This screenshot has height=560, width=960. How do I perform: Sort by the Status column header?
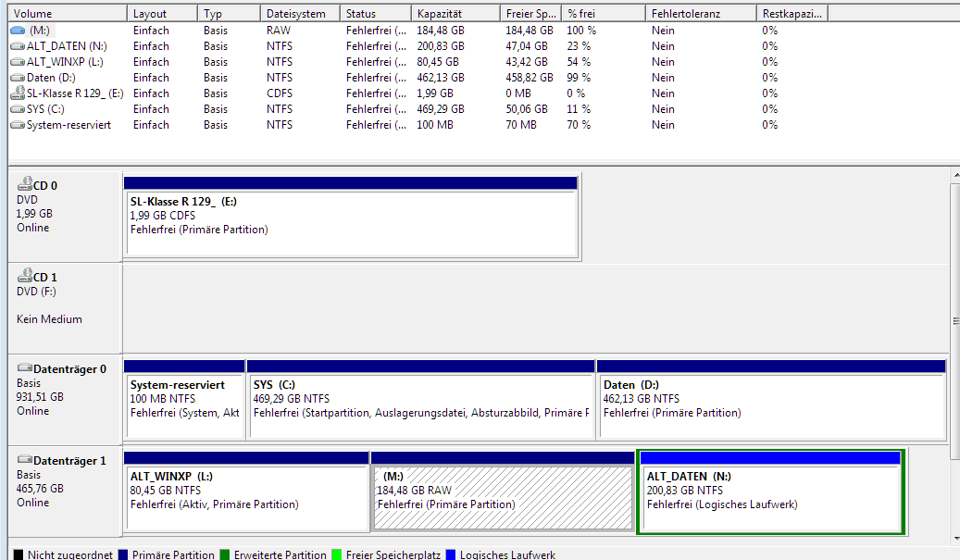click(x=375, y=14)
